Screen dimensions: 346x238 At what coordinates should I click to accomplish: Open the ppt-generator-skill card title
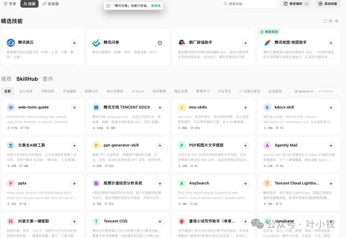121,145
